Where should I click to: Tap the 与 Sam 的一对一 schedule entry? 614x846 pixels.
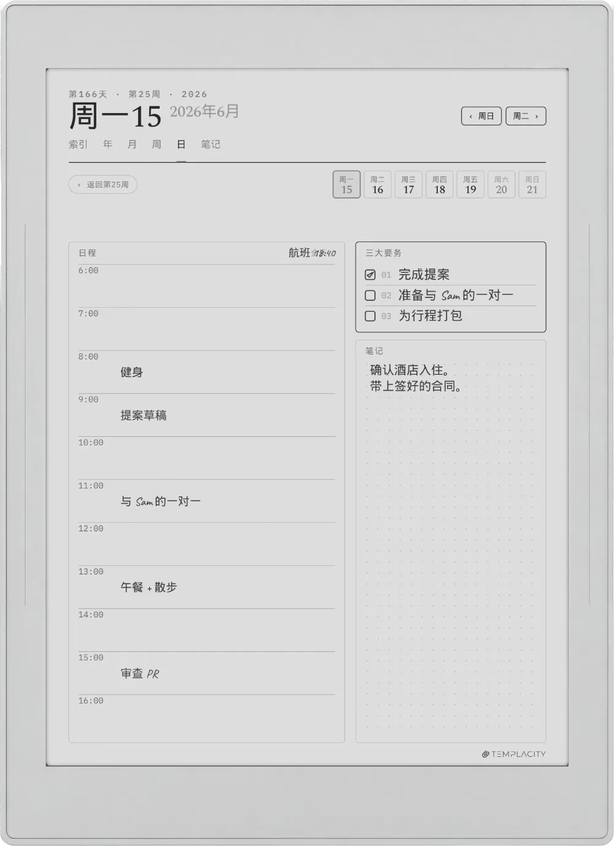pos(160,501)
